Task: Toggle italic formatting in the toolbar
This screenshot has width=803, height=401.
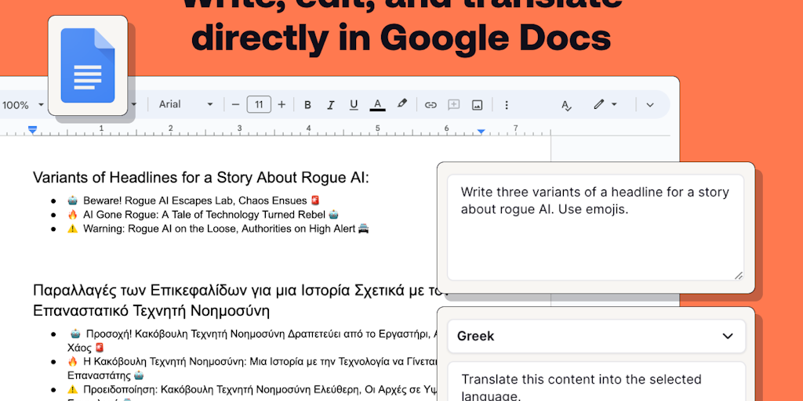Action: pyautogui.click(x=330, y=105)
